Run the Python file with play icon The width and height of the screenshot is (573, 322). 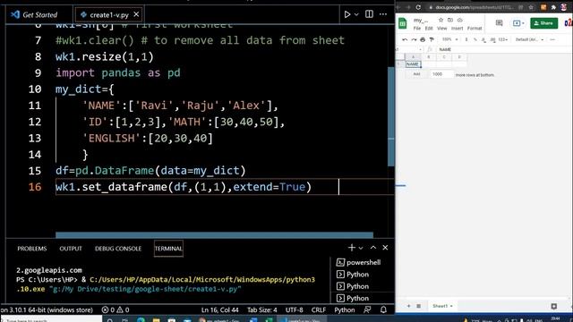pyautogui.click(x=347, y=14)
